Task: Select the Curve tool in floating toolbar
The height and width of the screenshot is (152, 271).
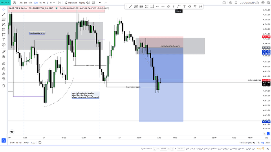Action: (179, 6)
